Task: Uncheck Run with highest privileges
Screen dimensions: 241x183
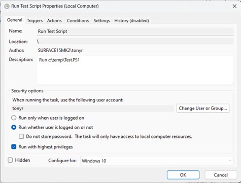Action: 14,147
